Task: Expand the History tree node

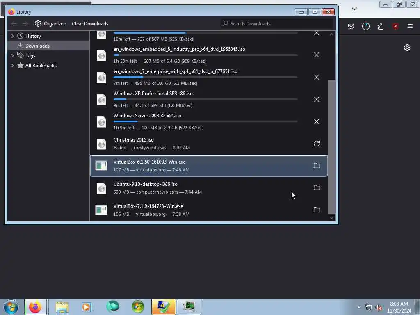Action: (12, 36)
